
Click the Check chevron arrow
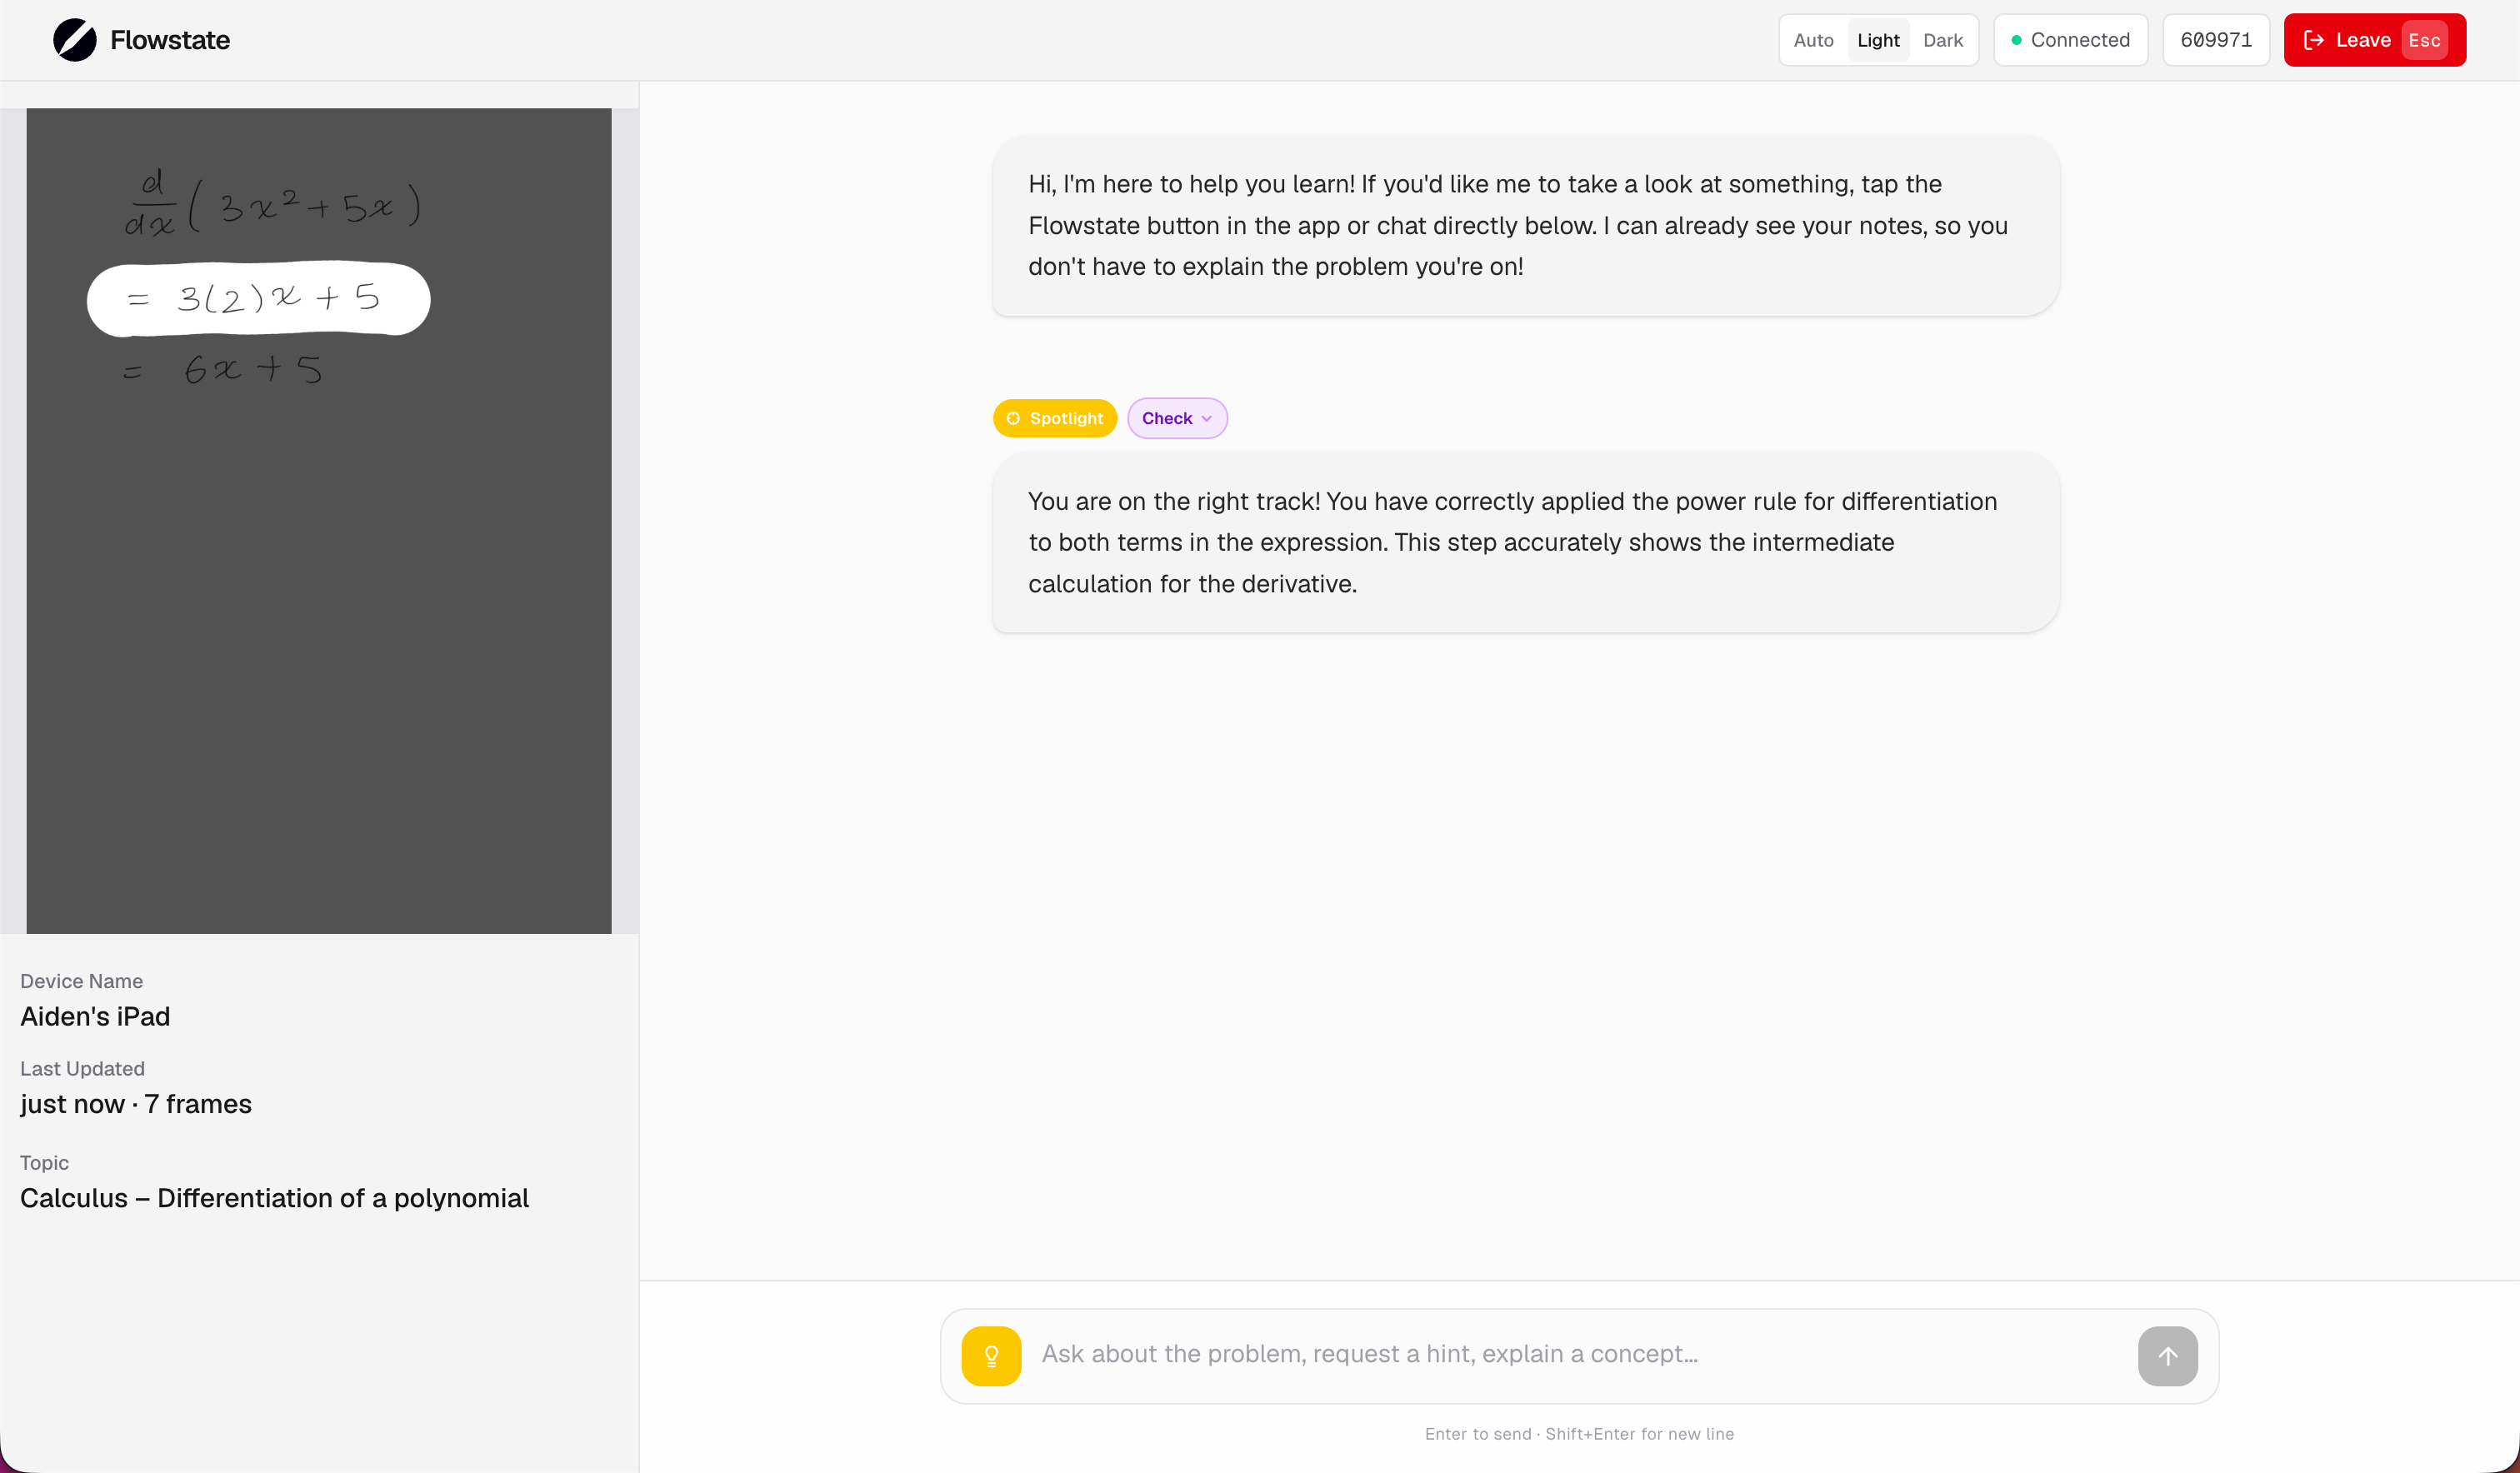pyautogui.click(x=1207, y=419)
